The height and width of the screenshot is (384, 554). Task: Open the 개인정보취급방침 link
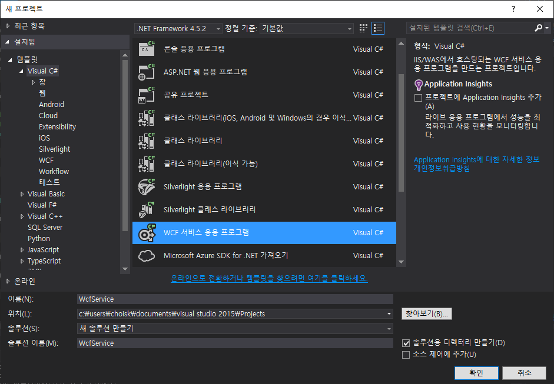pyautogui.click(x=442, y=168)
